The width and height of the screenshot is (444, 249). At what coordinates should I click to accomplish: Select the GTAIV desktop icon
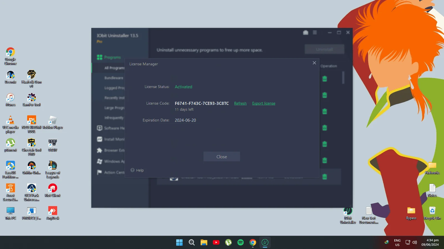coord(52,145)
